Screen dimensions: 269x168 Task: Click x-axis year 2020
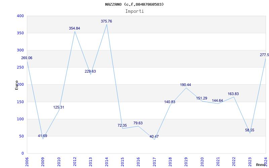coord(202,162)
